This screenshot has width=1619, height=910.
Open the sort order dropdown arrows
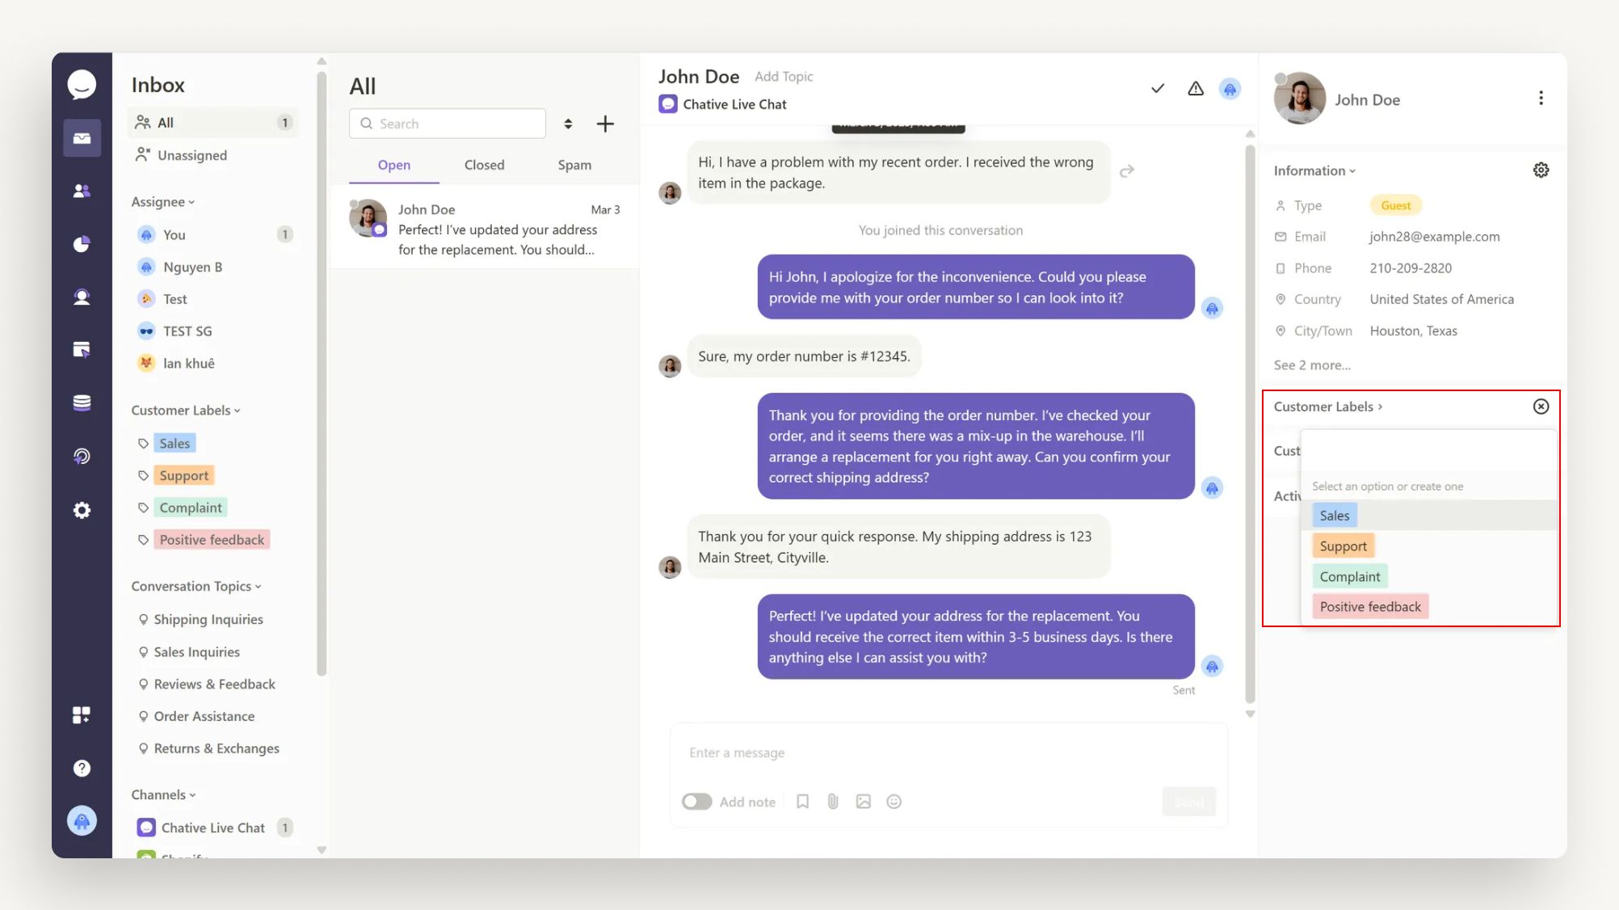[x=568, y=124]
